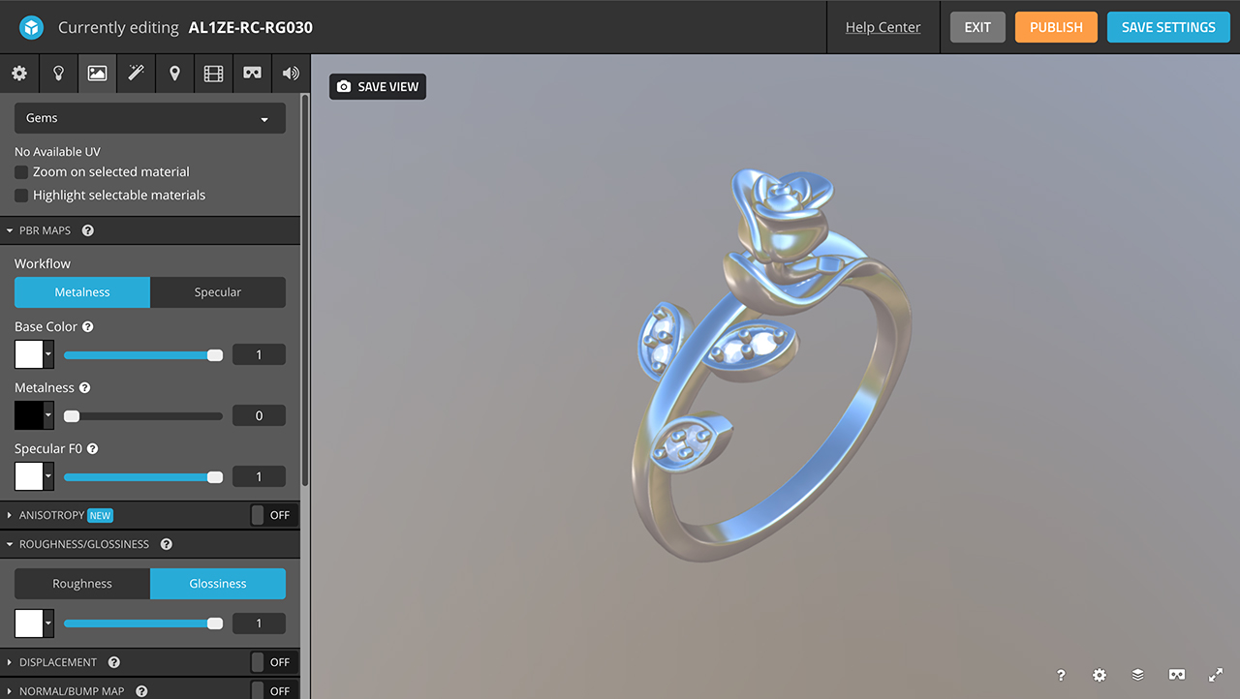
Task: Open the Lighting lightbulb tab
Action: [58, 74]
